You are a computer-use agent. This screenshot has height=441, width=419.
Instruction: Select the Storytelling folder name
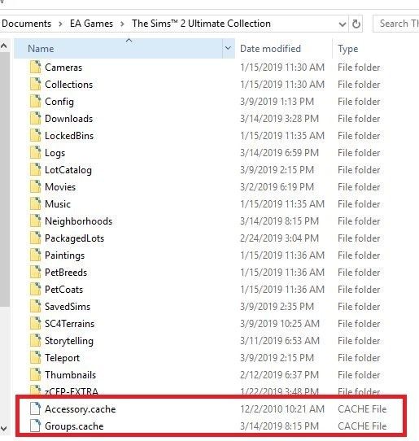coord(69,341)
